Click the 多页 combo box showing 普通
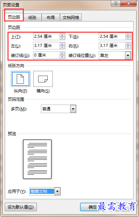This screenshot has height=217, width=139. 59,109
